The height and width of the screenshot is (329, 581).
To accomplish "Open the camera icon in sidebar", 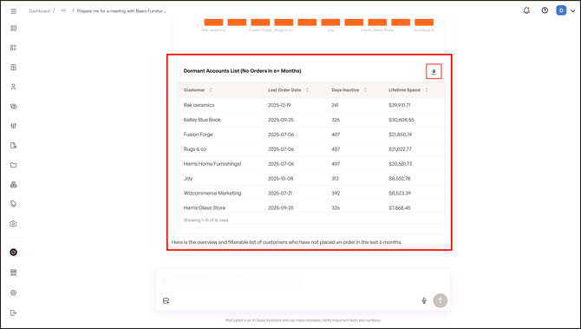I will point(13,224).
